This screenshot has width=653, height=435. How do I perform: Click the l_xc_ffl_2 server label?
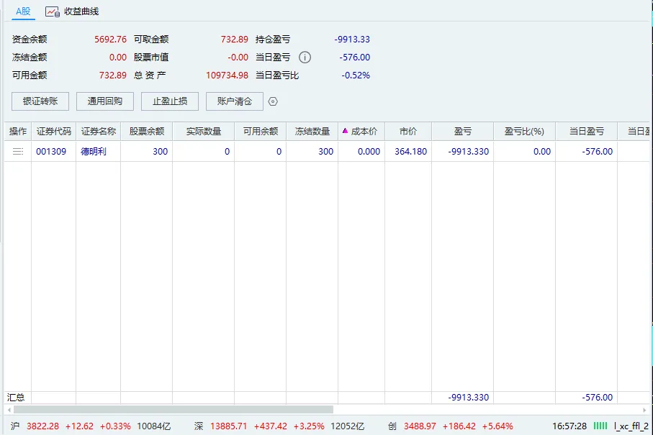(631, 426)
